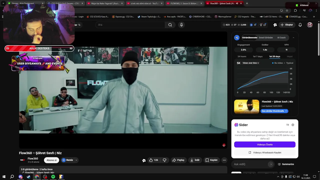Open the Craft CS2 Items bookmark
Screen dimensions: 320x180
point(271,17)
